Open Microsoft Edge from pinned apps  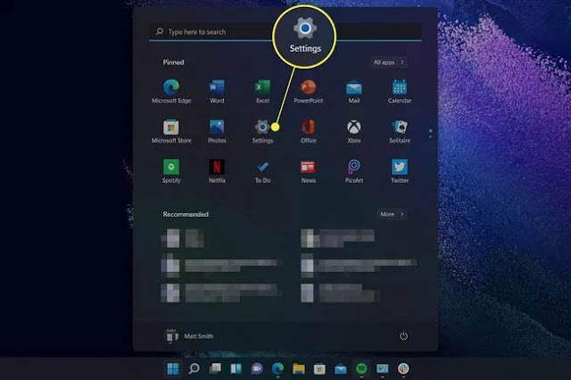(171, 91)
